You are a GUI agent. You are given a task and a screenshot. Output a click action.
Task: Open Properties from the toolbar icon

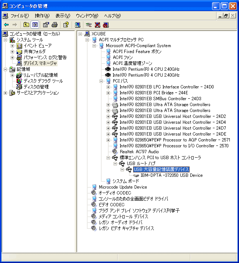[46, 25]
